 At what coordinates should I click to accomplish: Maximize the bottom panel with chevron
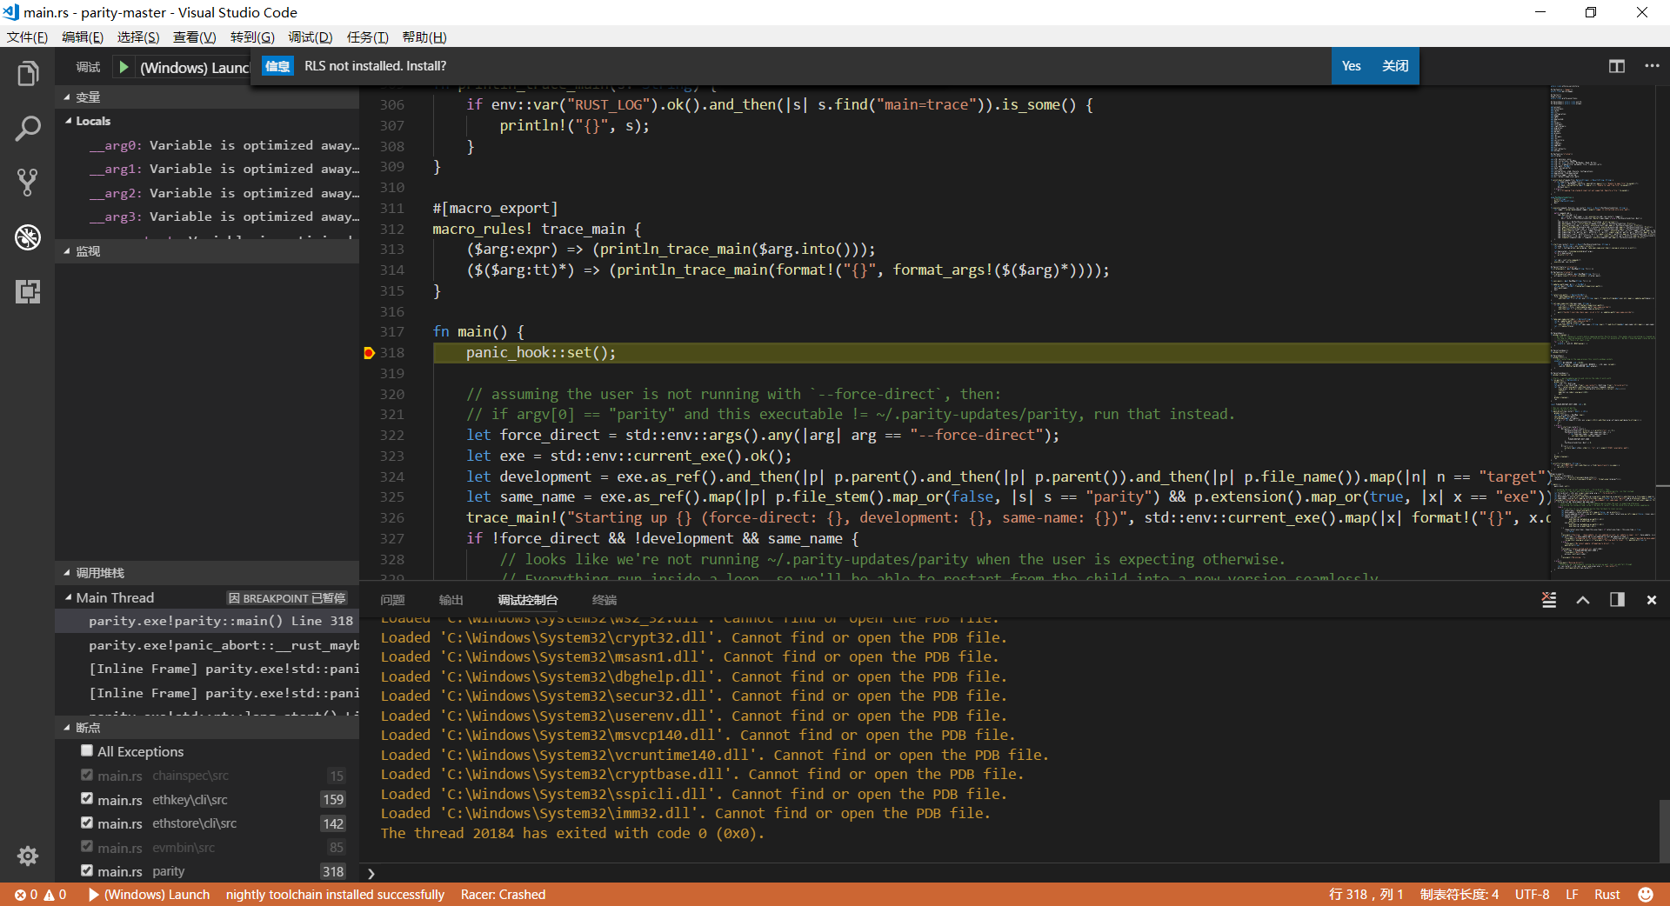tap(1583, 600)
